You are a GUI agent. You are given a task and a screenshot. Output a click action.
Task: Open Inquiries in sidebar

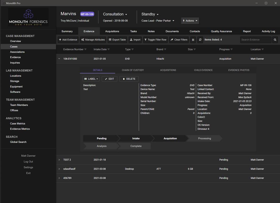15,63
